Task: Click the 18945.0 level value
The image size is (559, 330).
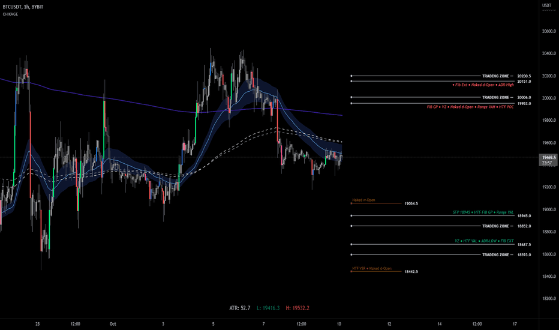Action: click(x=524, y=216)
